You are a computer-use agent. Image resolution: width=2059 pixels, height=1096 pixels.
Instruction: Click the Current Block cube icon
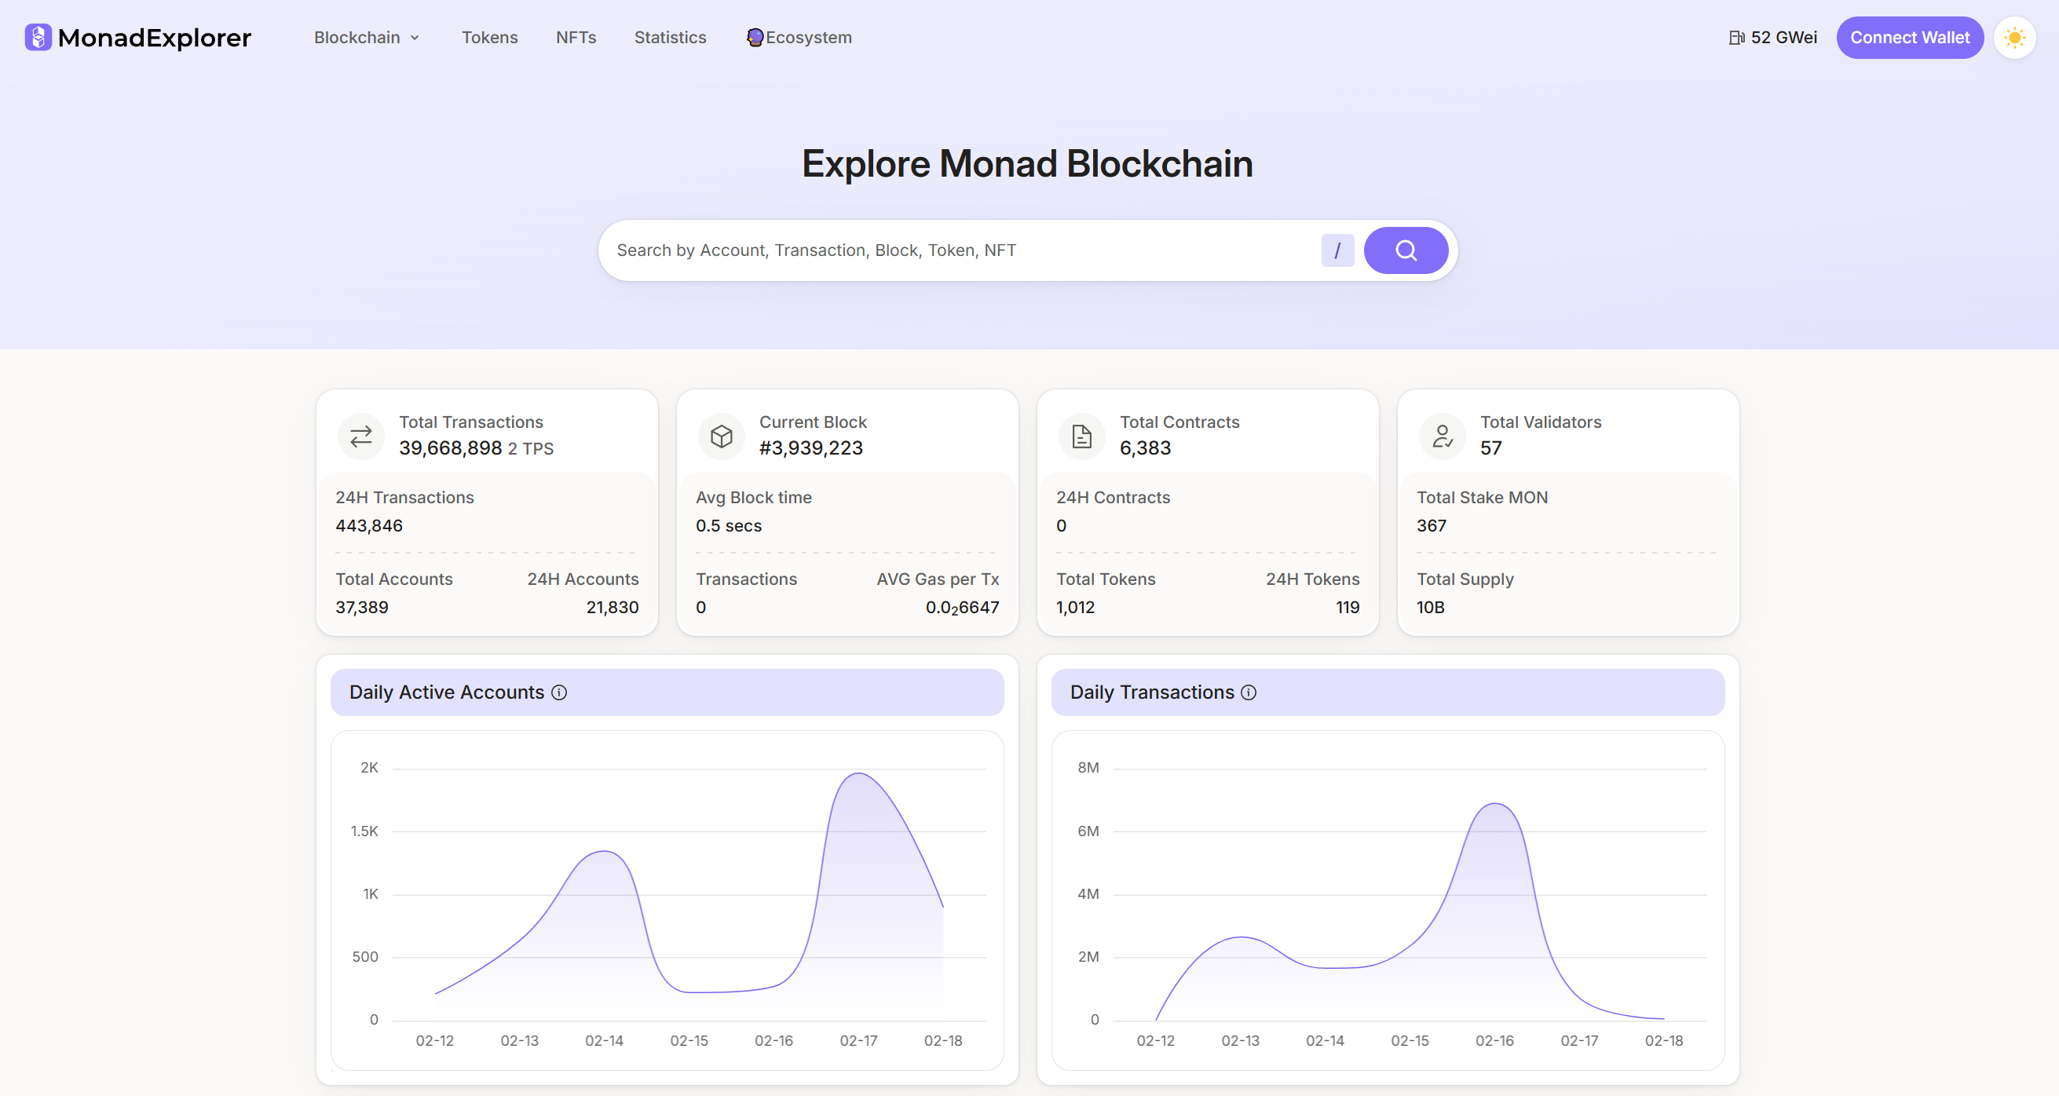point(721,437)
